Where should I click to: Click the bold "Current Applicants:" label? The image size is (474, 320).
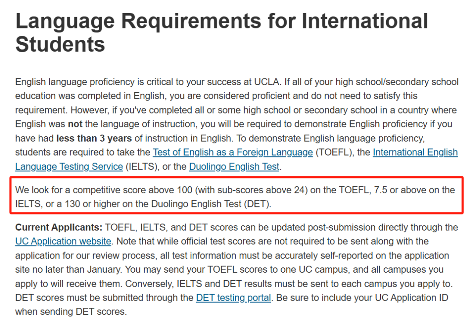pos(58,228)
